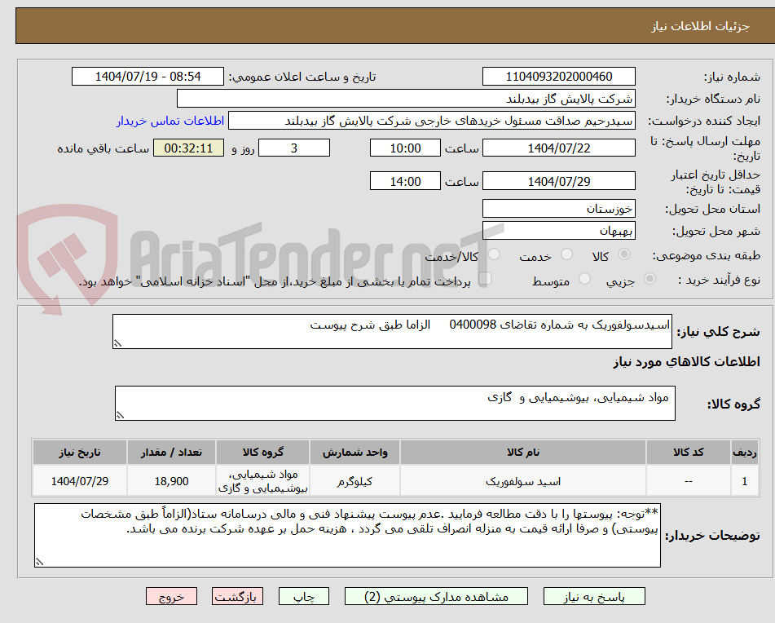Click the resize arrow icon in کالا/خدمات field
Image resolution: width=775 pixels, height=623 pixels.
[x=494, y=254]
